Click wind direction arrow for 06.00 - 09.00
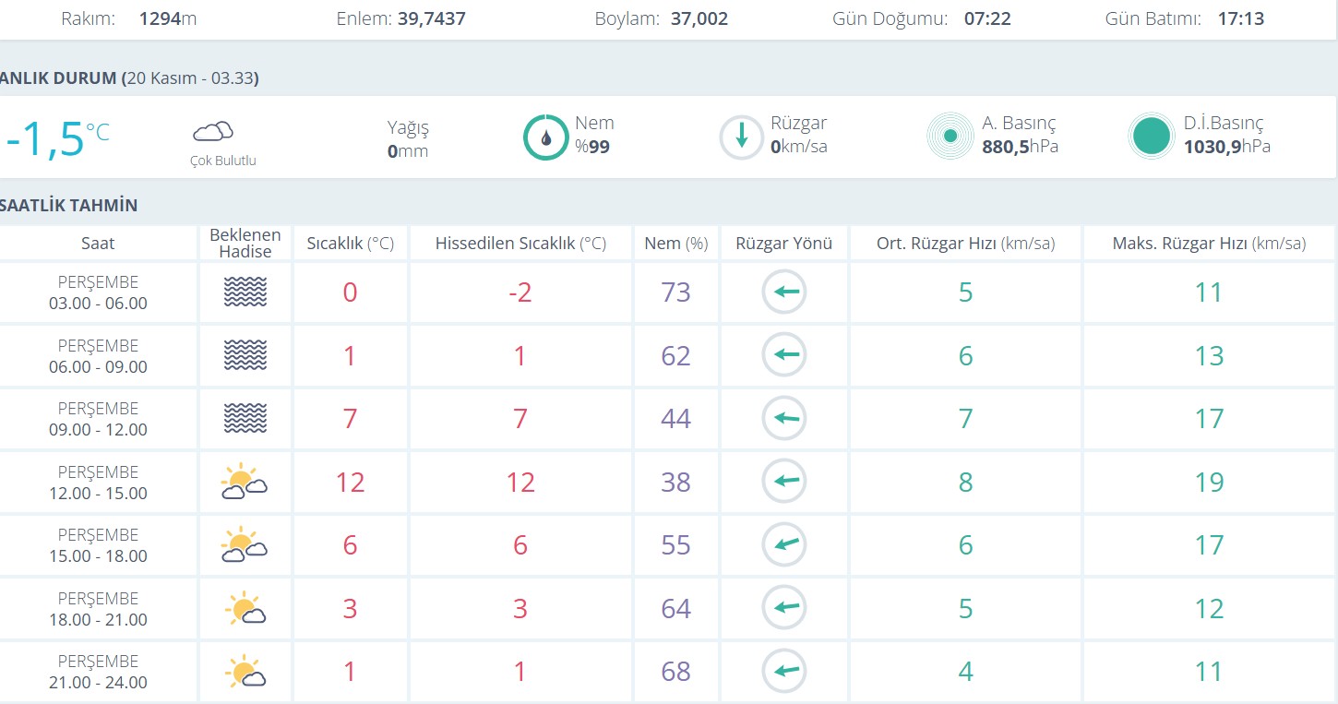This screenshot has width=1338, height=704. [784, 356]
